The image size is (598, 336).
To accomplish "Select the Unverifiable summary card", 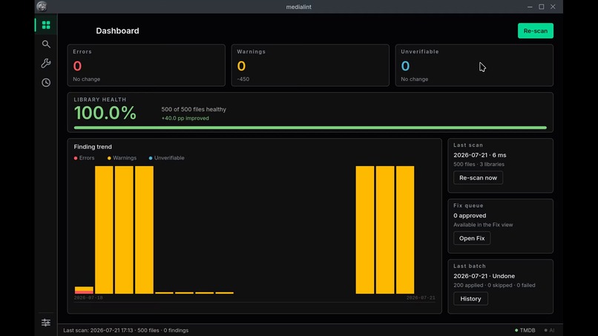I will (x=474, y=65).
